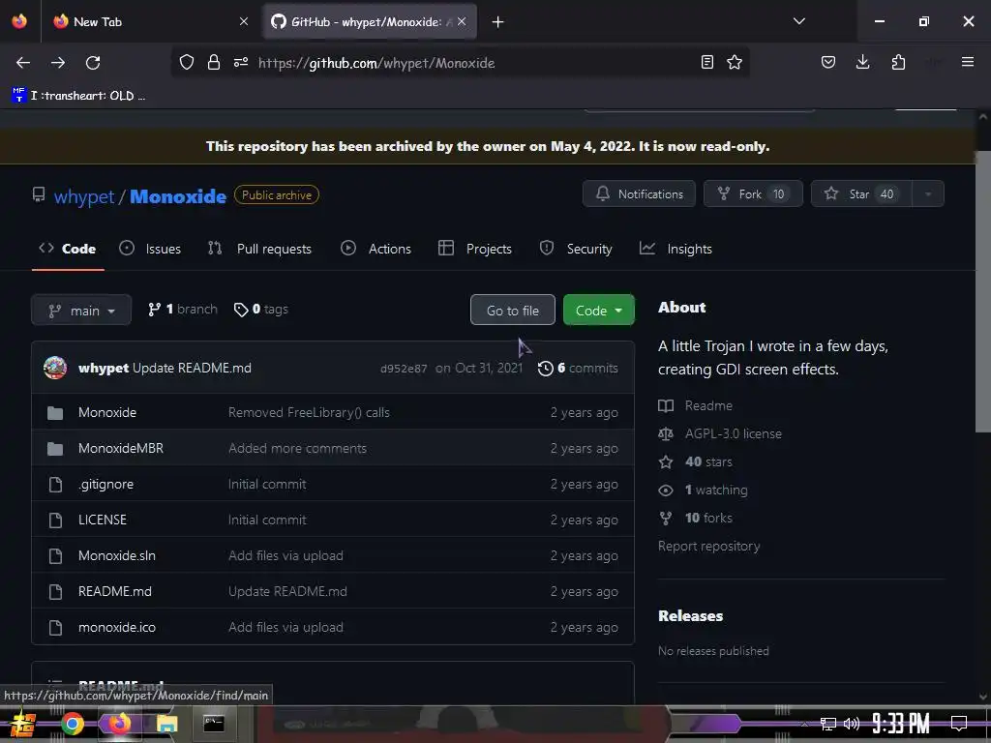This screenshot has height=743, width=991.
Task: Open the Actions tab
Action: (376, 249)
